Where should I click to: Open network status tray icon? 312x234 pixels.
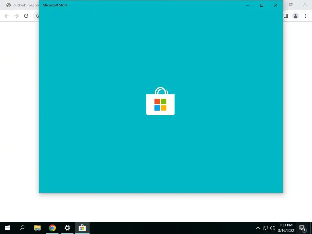265,228
